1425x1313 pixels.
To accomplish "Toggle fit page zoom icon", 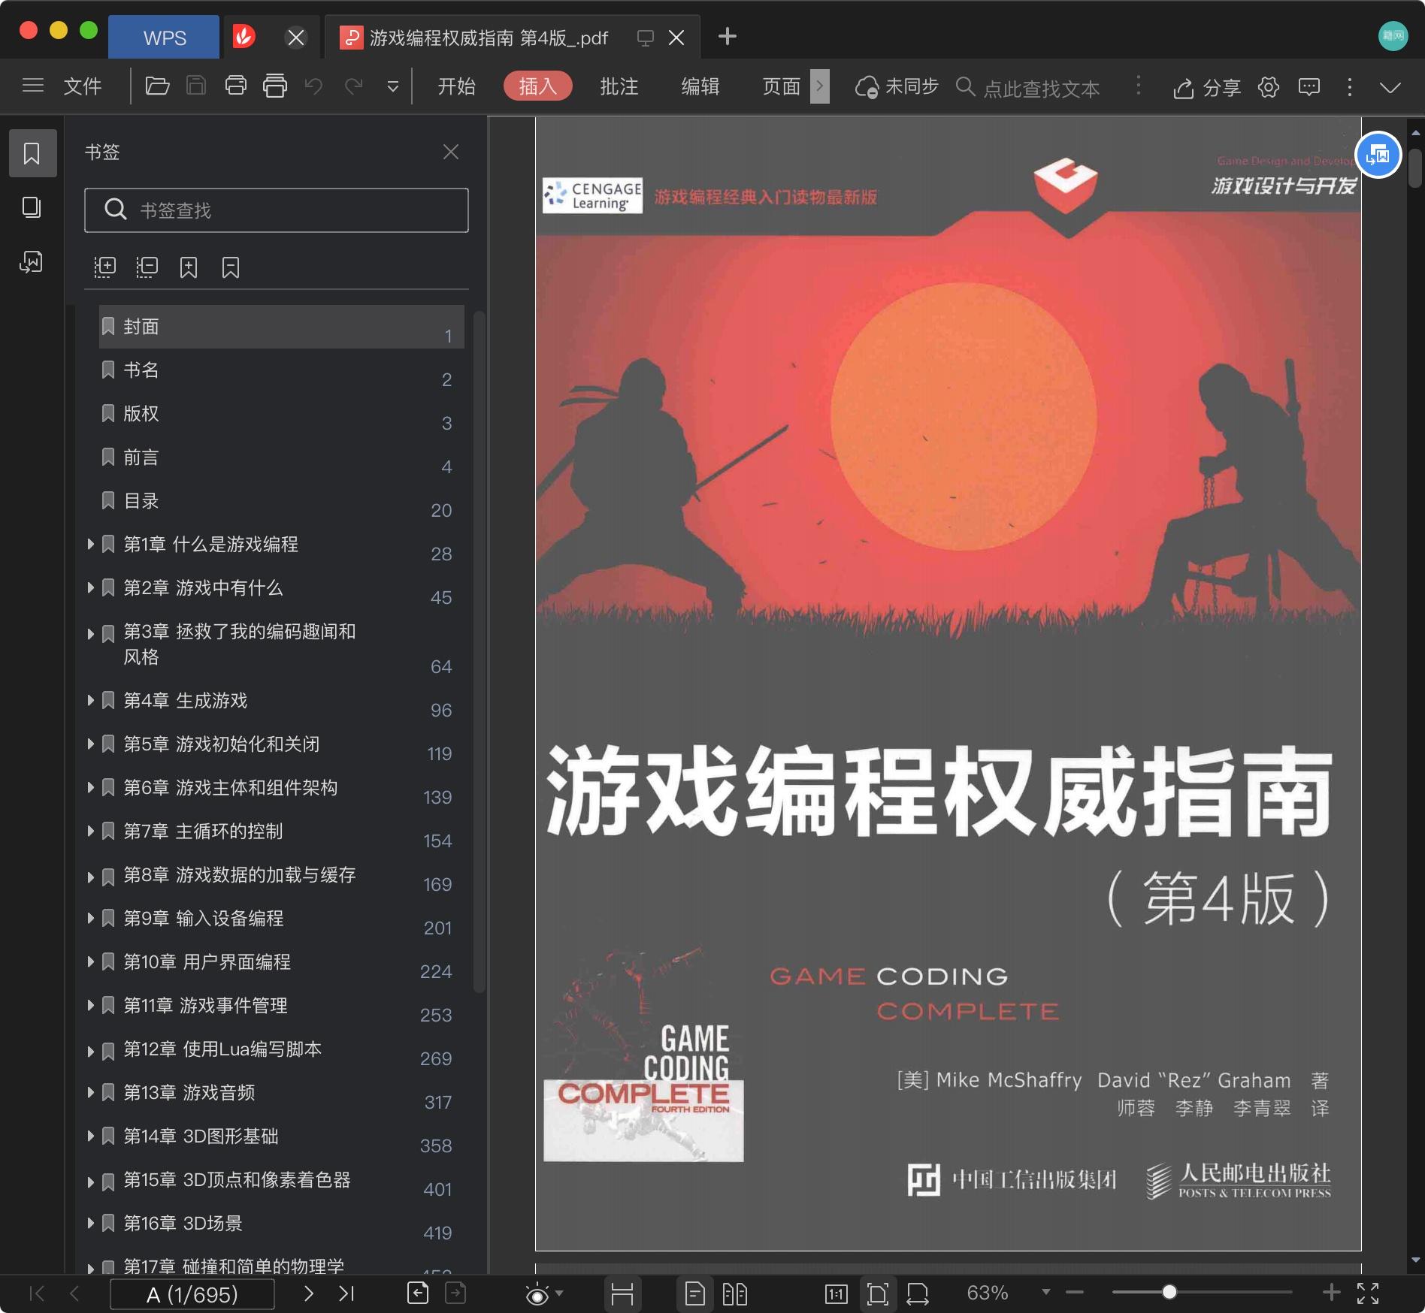I will pos(877,1293).
